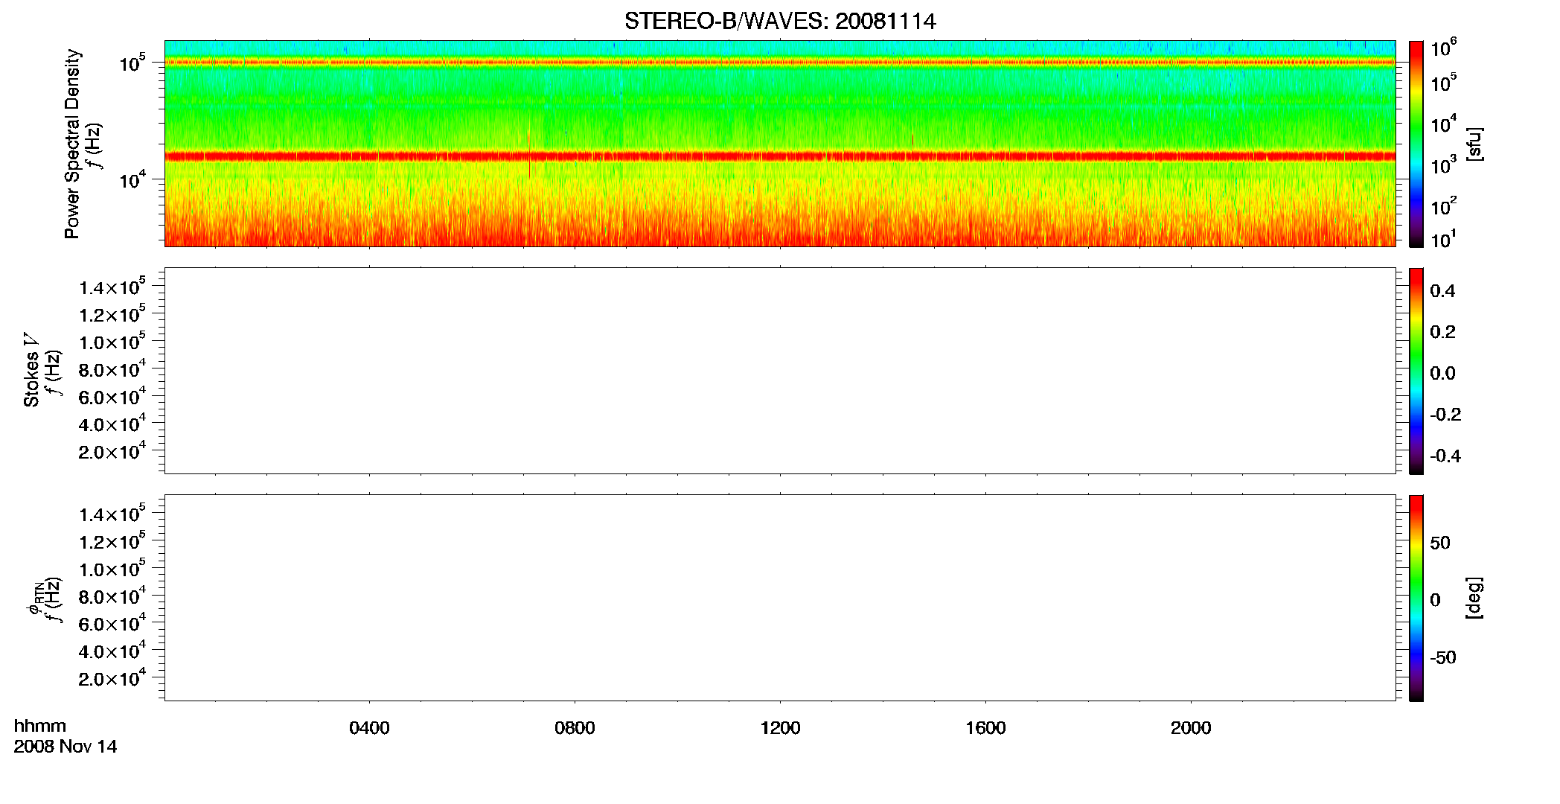Click the phi RTN degrees color bar
Viewport: 1560px width, 804px height.
point(1416,598)
